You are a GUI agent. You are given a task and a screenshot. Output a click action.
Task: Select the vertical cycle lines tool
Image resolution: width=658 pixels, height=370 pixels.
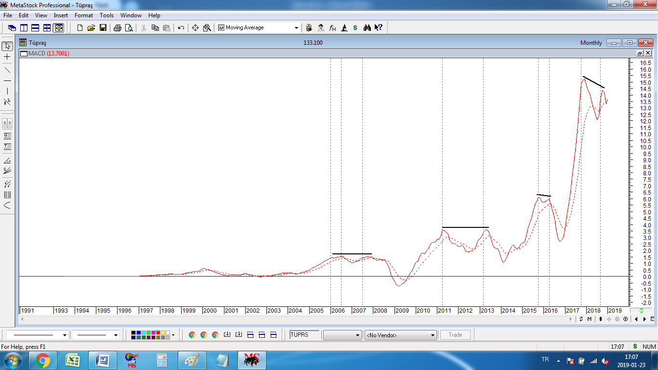pos(7,195)
